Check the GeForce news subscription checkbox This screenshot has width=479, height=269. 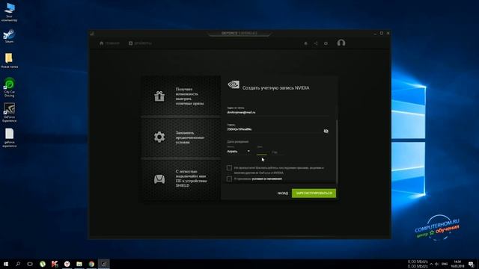(x=229, y=168)
